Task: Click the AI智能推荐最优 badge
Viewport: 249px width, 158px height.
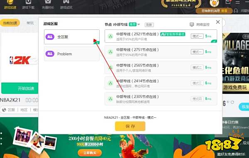Action: pyautogui.click(x=173, y=34)
